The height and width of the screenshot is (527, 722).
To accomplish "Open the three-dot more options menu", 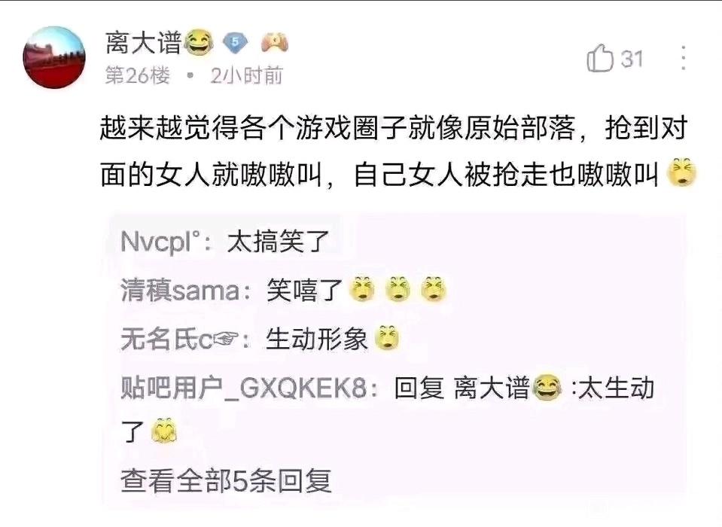I will coord(684,58).
